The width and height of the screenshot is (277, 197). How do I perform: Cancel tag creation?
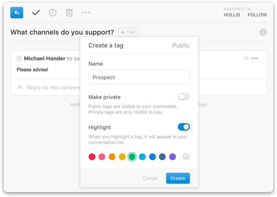150,178
